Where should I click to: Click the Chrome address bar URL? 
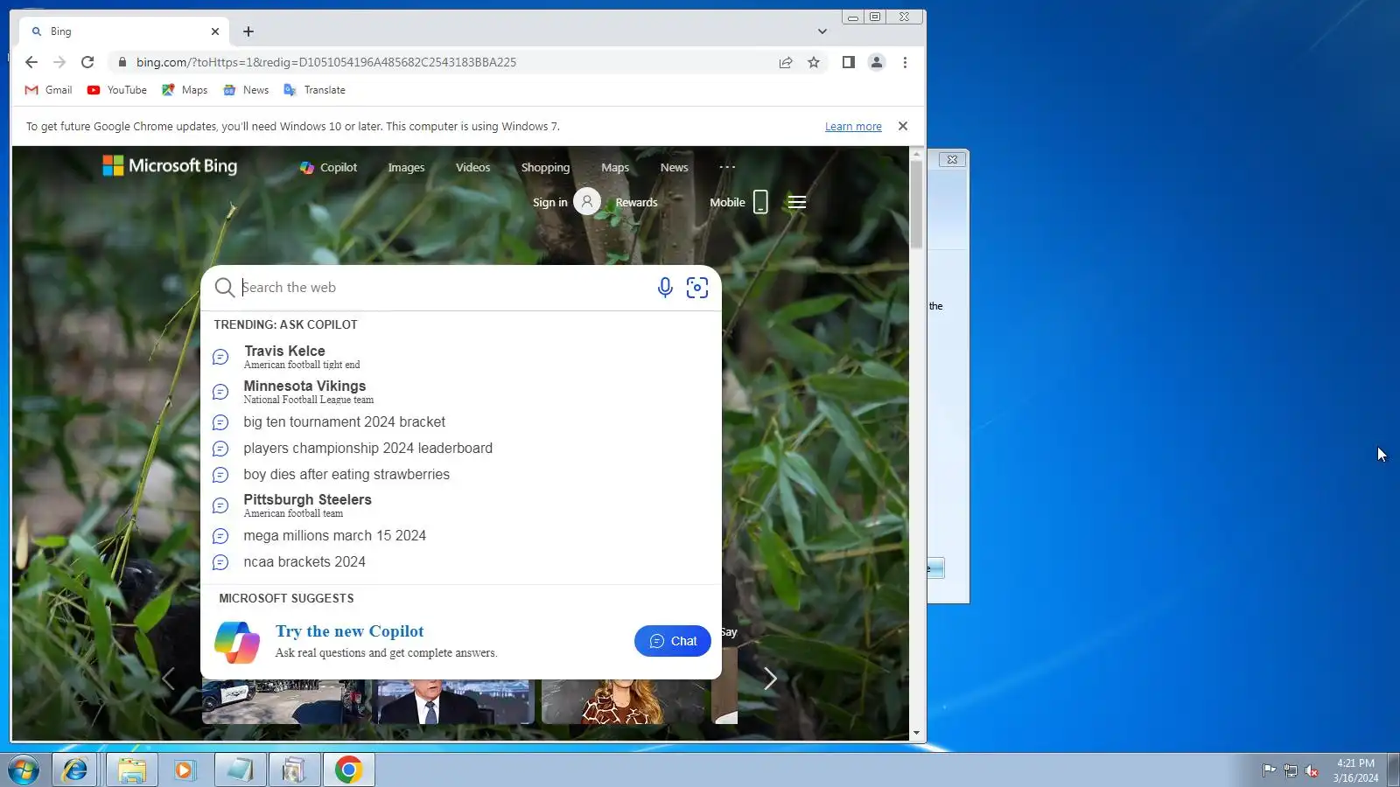pyautogui.click(x=325, y=62)
